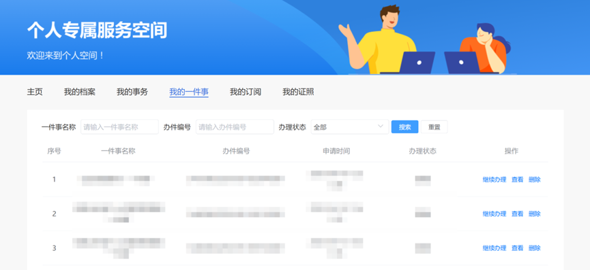
Task: Click the 一件事名称 column header
Action: 118,151
